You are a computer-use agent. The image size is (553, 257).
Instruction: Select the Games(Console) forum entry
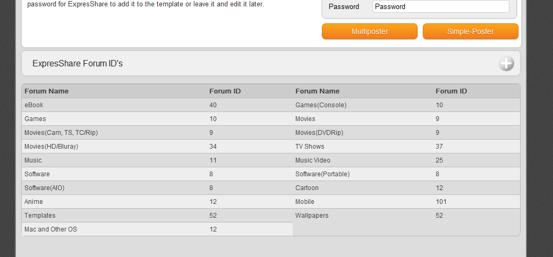[320, 105]
